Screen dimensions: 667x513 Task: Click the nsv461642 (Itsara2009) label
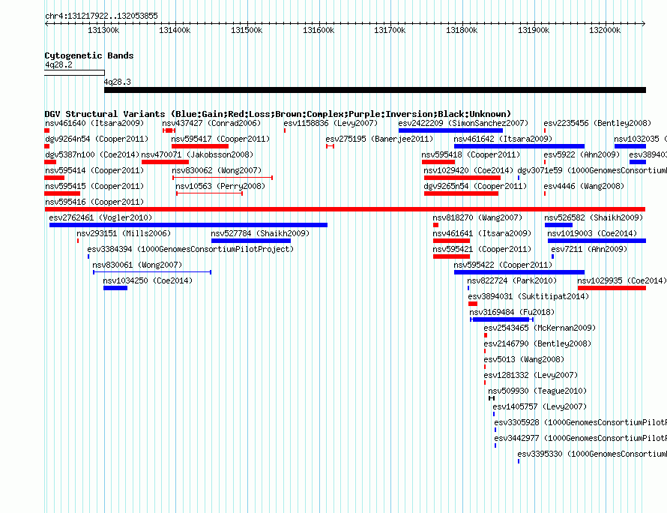tap(503, 139)
